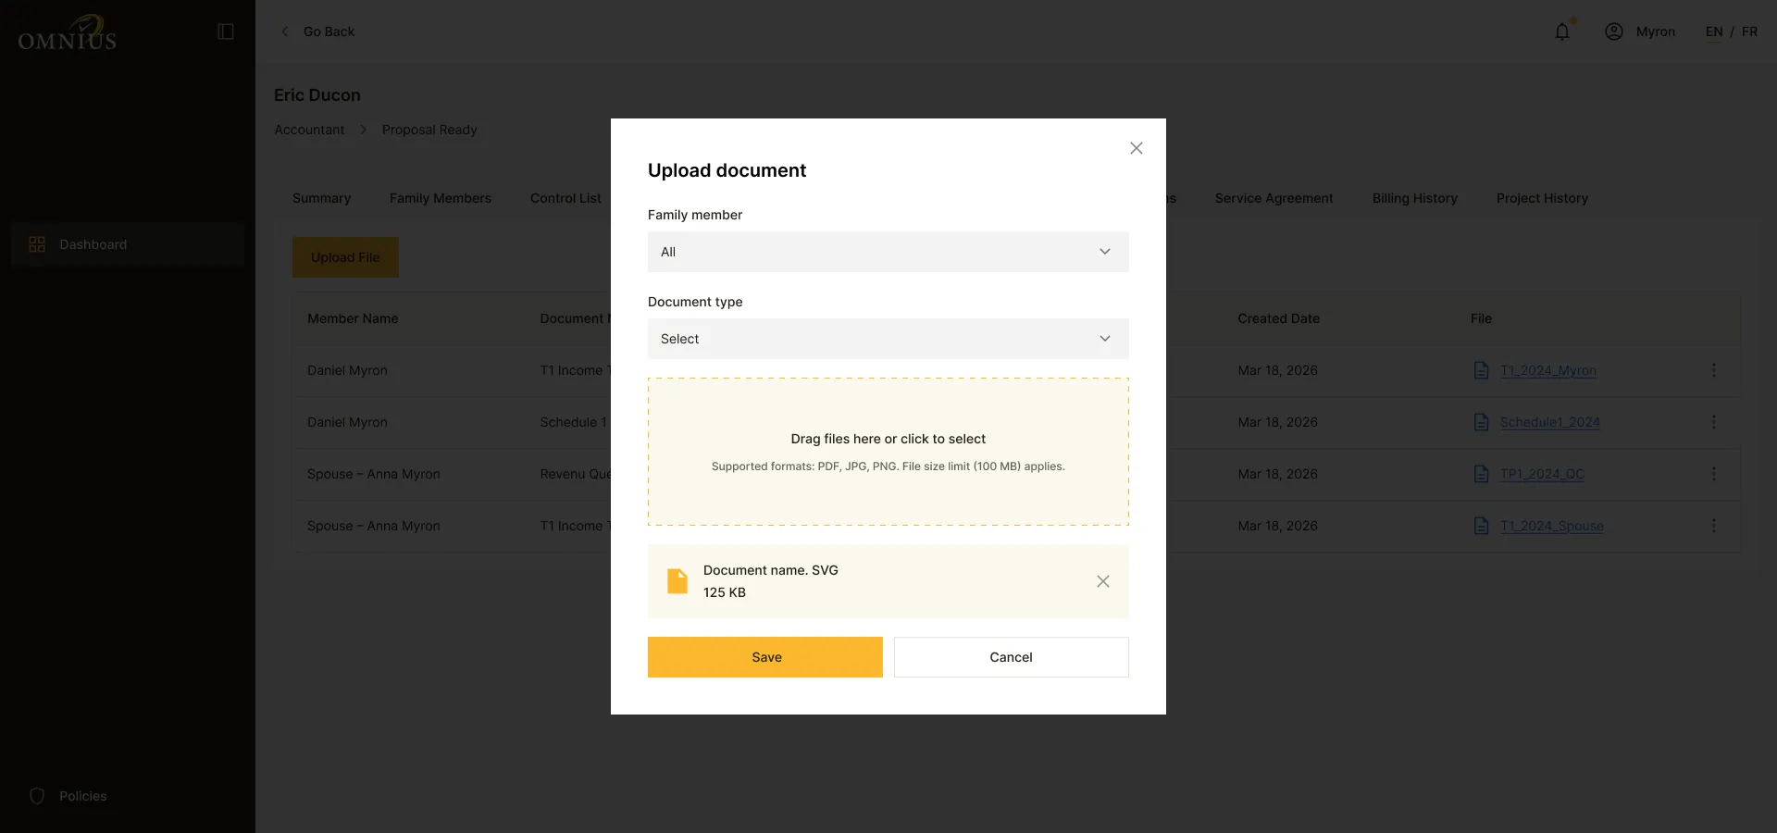
Task: Click the Go Back chevron
Action: pos(285,31)
